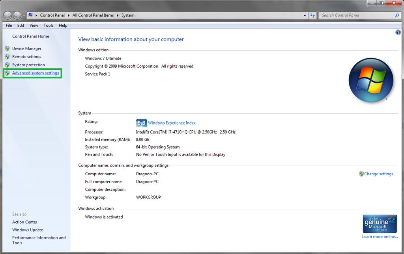404x254 pixels.
Task: Close the System window
Action: [x=394, y=3]
